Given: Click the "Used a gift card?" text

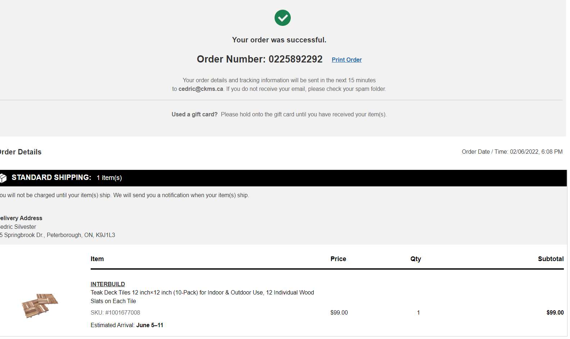Looking at the screenshot, I should click(x=194, y=114).
